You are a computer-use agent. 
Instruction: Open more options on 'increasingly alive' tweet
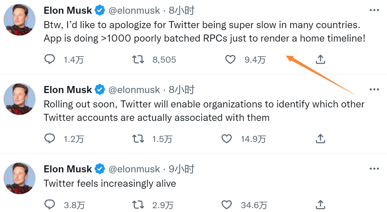tap(374, 169)
